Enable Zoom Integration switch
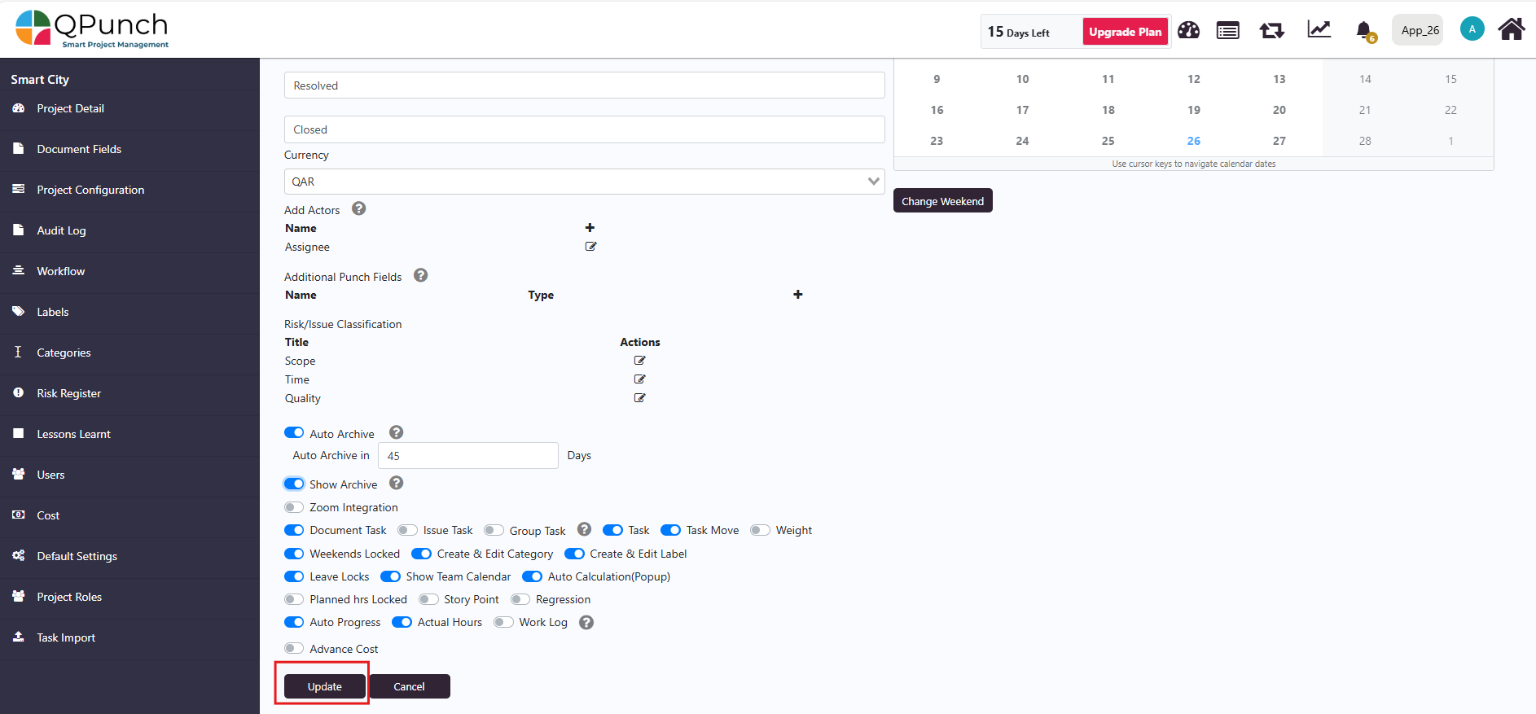Screen dimensions: 1536x714 tap(294, 507)
